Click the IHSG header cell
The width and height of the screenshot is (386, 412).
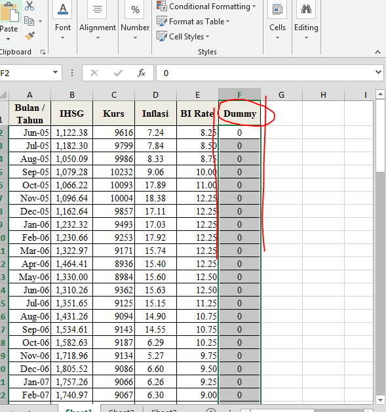(71, 113)
